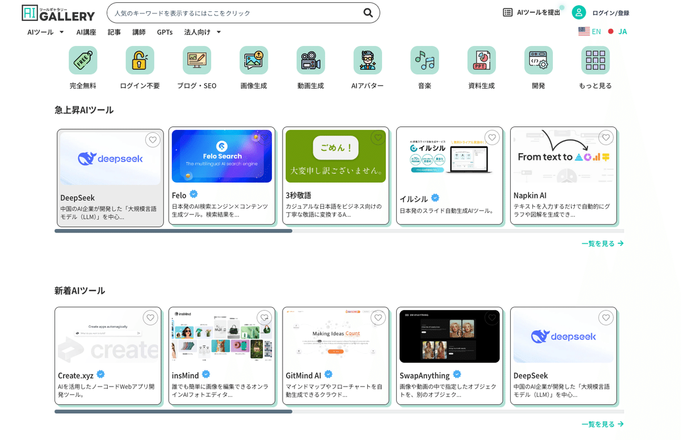The width and height of the screenshot is (681, 440).
Task: Open the もっと見る category grid icon
Action: [595, 60]
